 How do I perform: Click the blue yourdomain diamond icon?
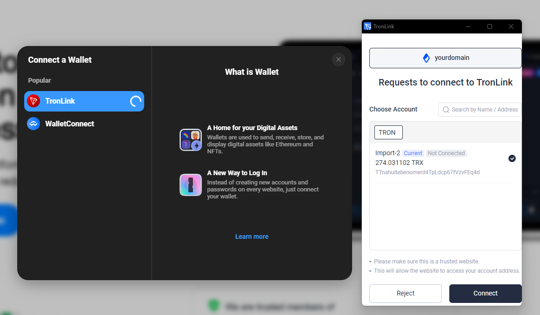tap(426, 58)
